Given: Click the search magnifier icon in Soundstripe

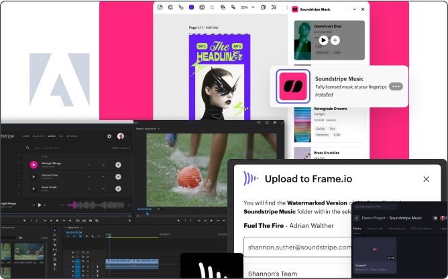Looking at the screenshot, I should point(27,148).
